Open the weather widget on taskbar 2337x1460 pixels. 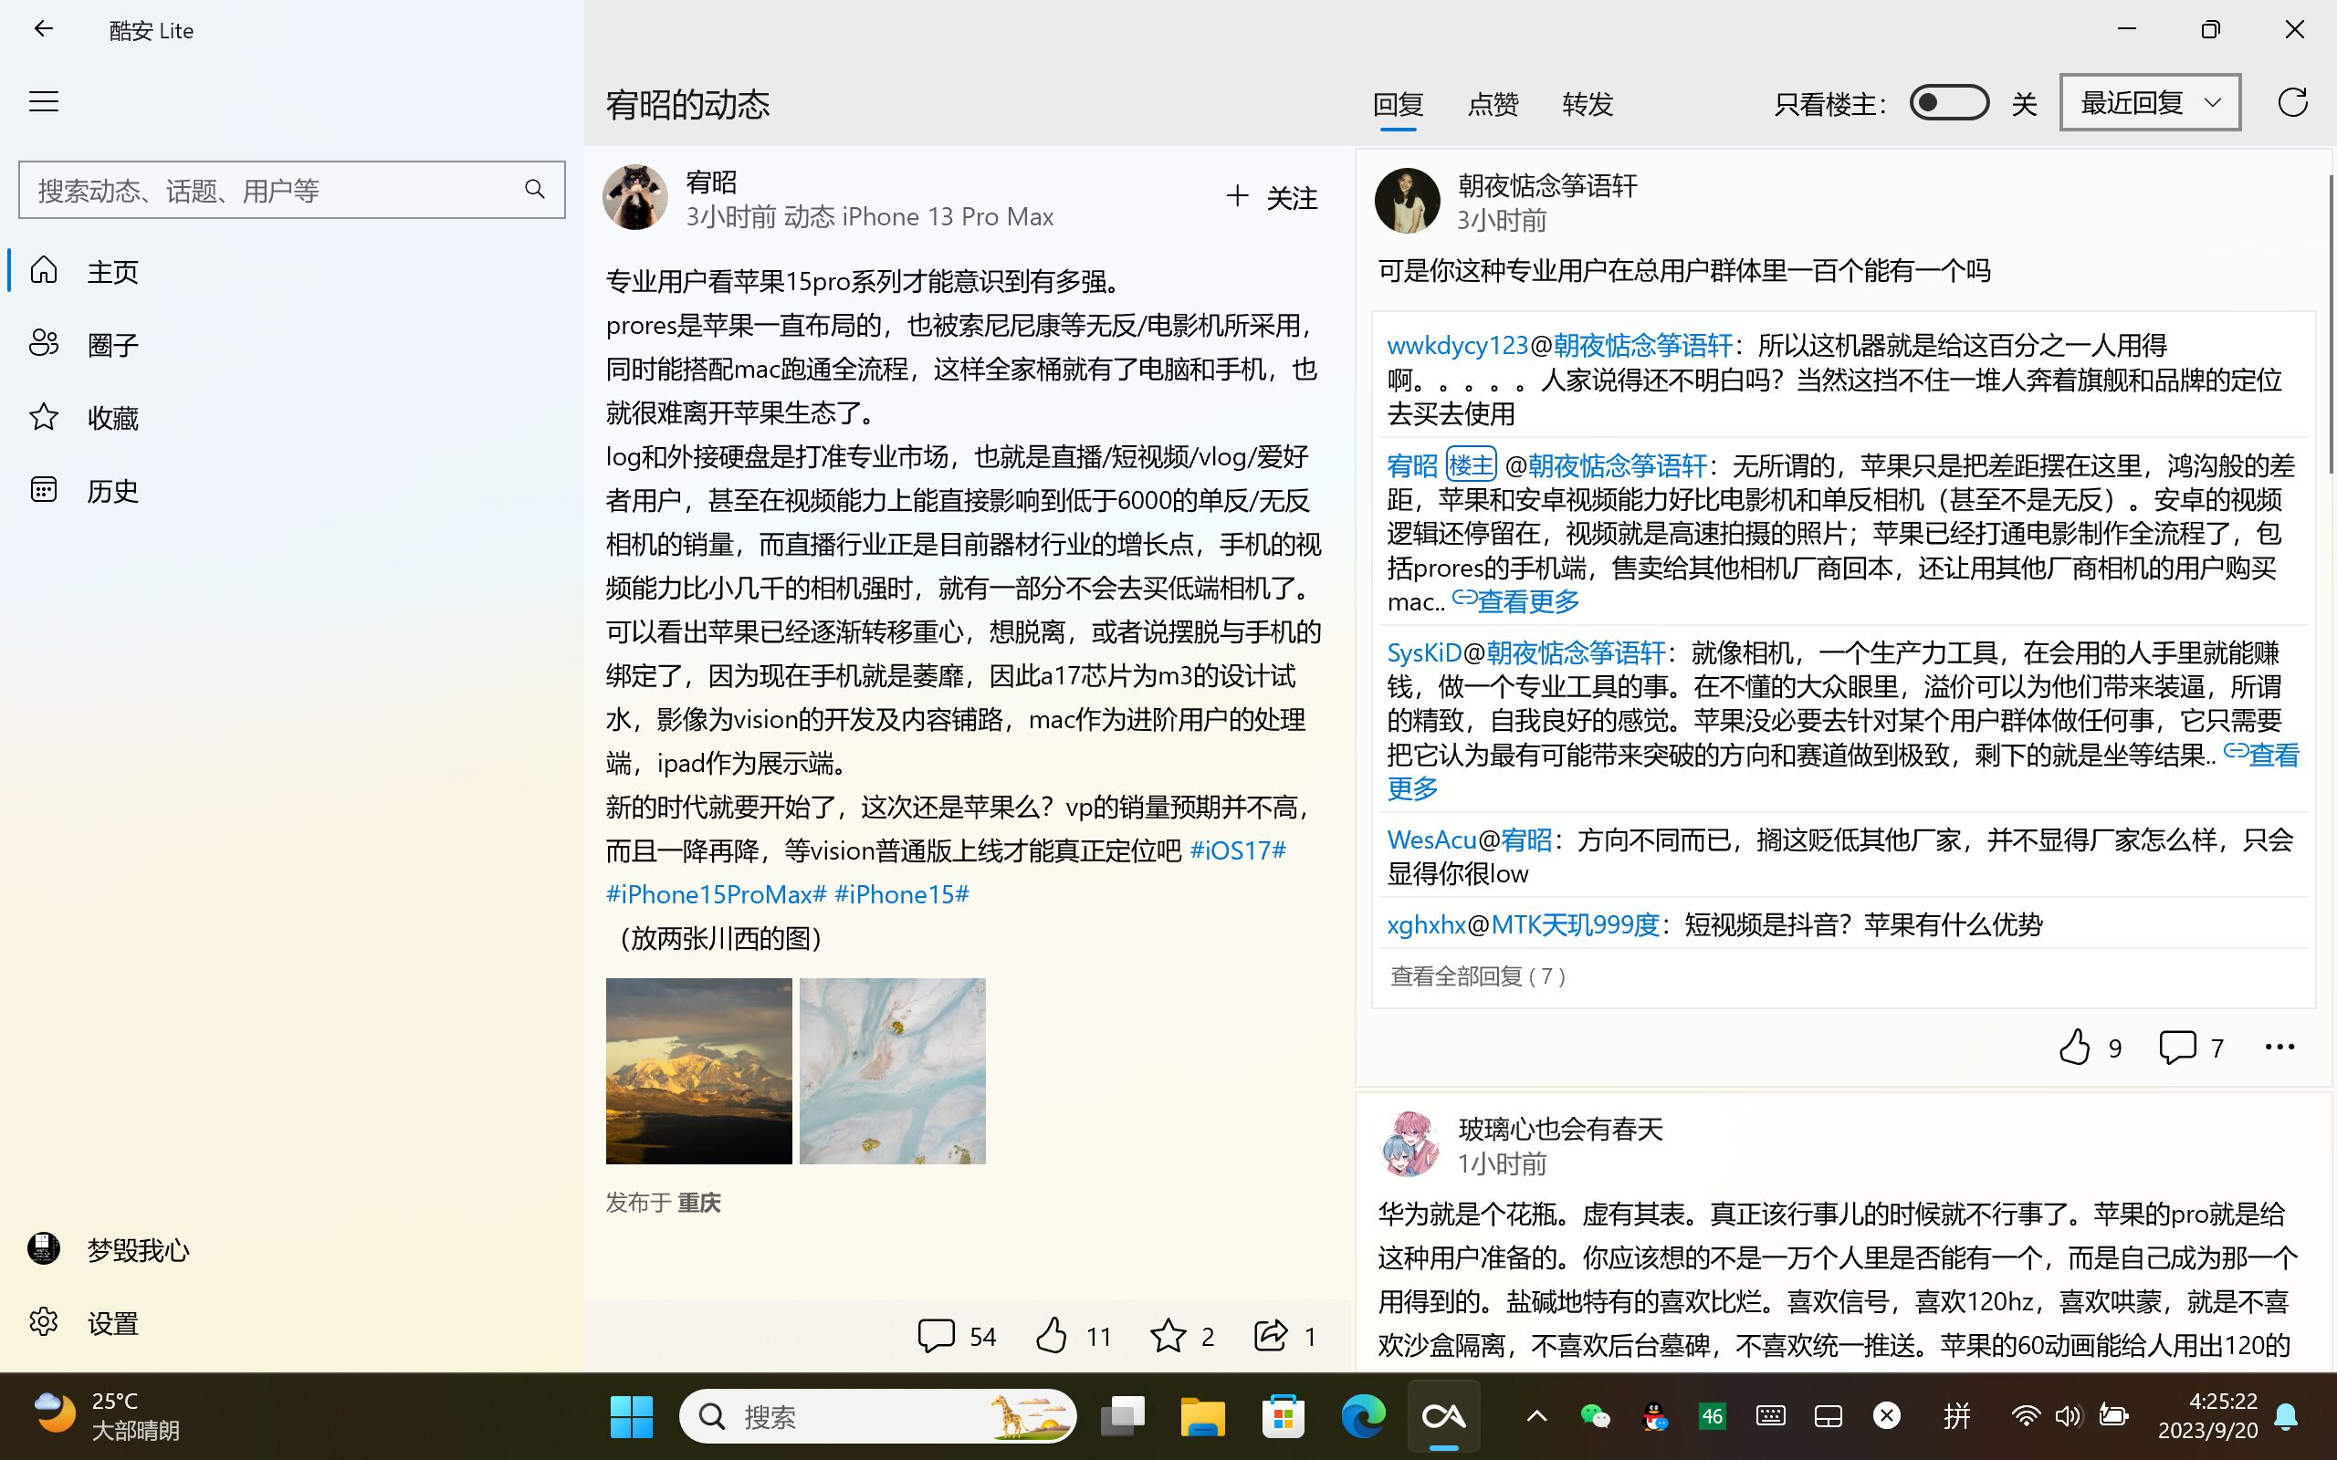(x=106, y=1415)
